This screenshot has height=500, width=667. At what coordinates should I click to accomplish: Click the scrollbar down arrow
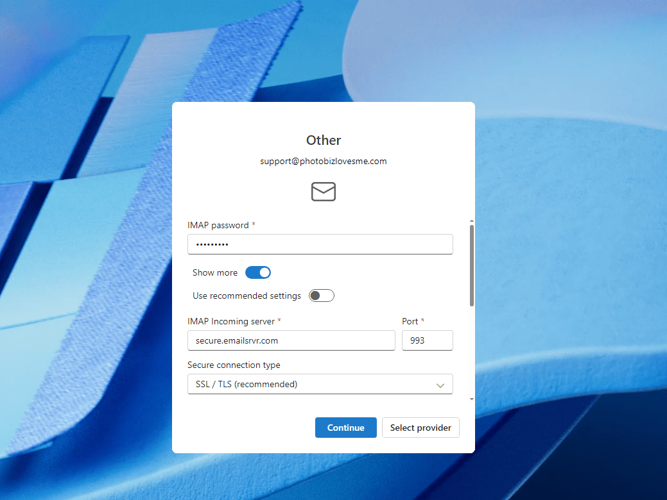coord(471,398)
